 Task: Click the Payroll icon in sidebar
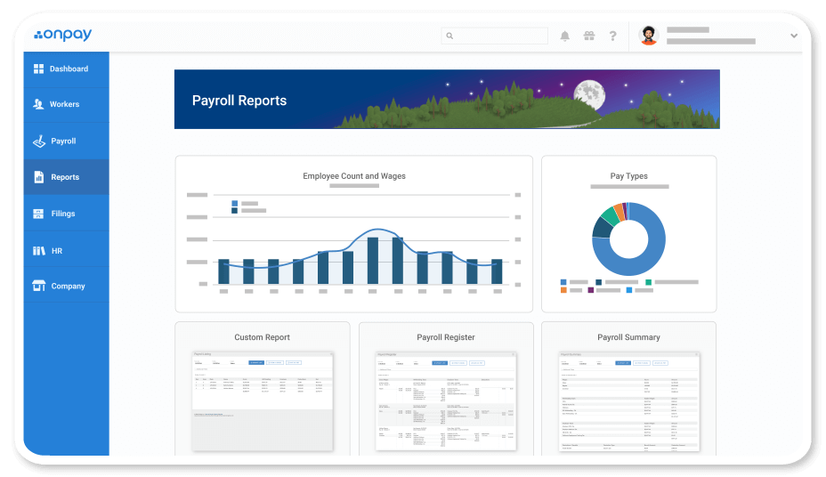pyautogui.click(x=38, y=141)
